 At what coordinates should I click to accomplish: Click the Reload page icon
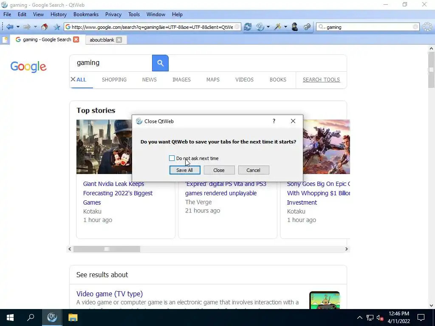pyautogui.click(x=248, y=27)
